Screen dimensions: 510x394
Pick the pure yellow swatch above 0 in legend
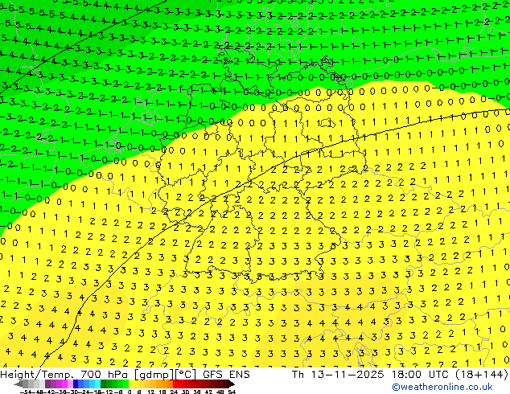(x=131, y=384)
